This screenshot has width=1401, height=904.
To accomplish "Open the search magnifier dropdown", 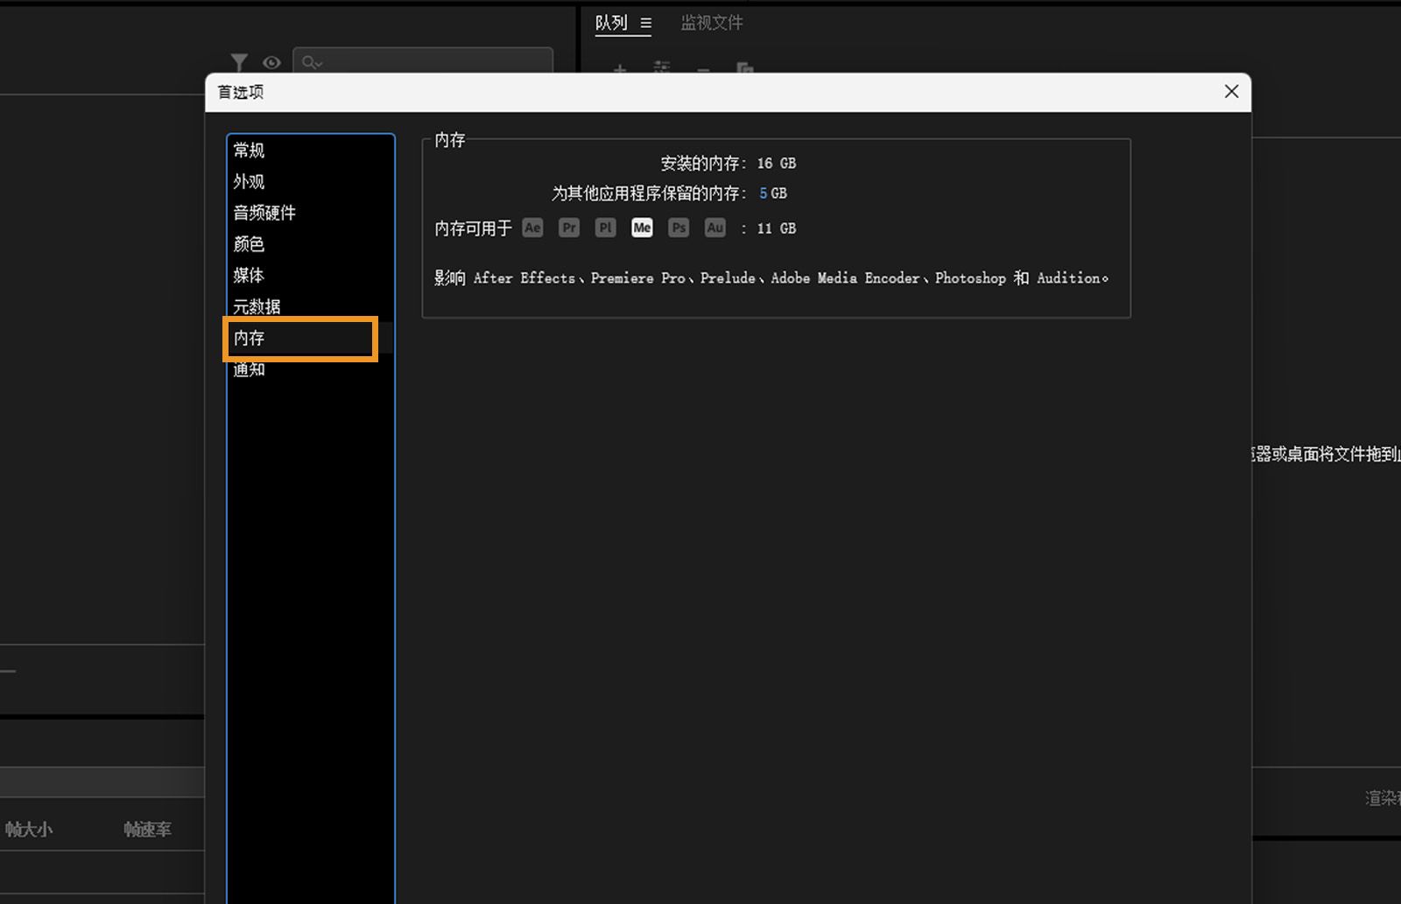I will [313, 62].
